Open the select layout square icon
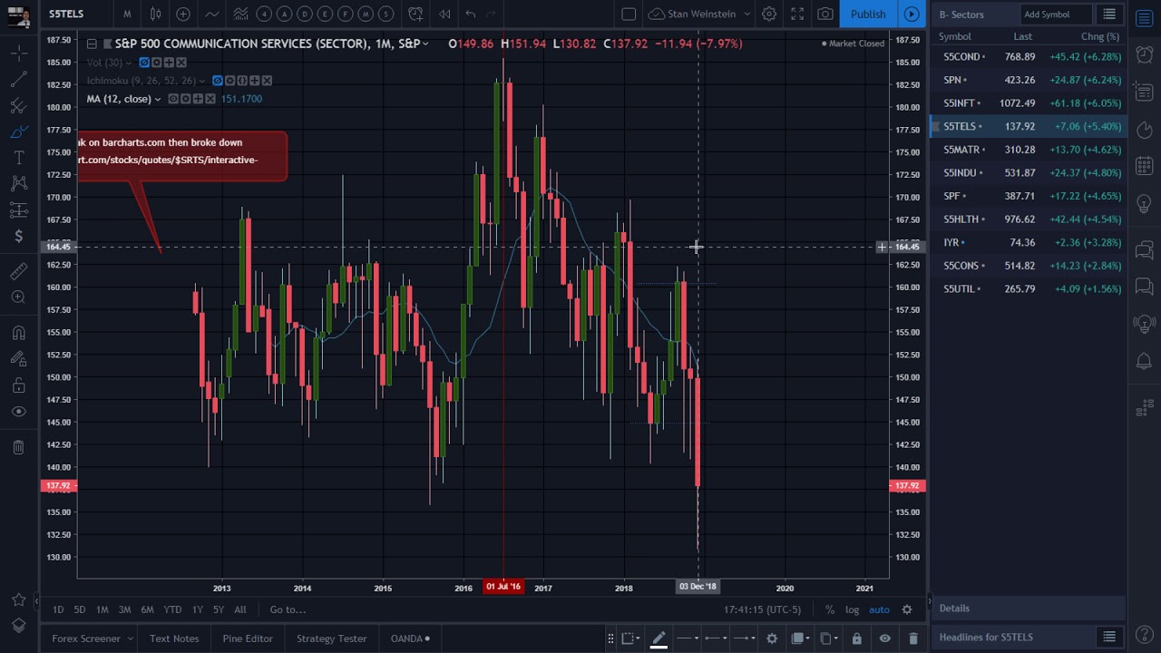 [x=629, y=14]
